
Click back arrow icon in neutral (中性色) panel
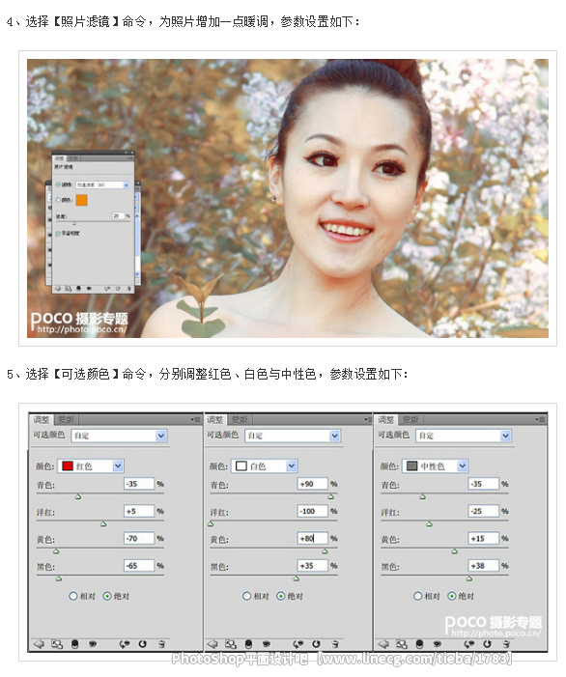point(383,644)
